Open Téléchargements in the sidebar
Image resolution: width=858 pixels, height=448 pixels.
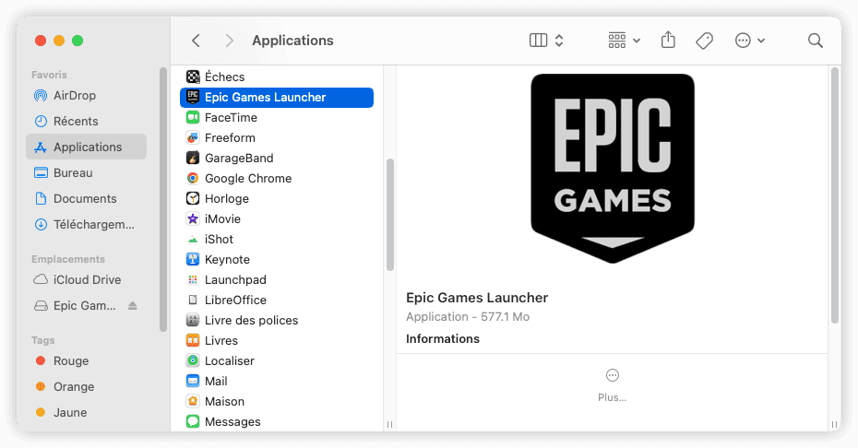click(x=86, y=225)
